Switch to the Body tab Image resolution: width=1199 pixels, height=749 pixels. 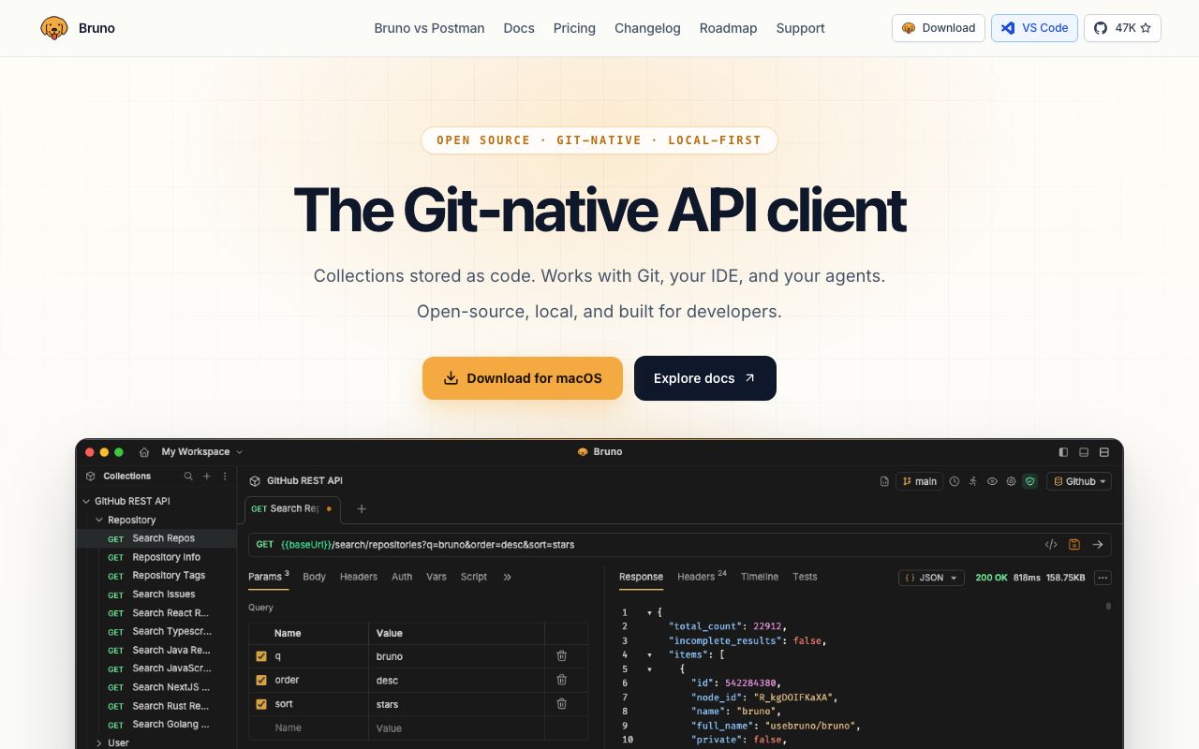pyautogui.click(x=315, y=577)
